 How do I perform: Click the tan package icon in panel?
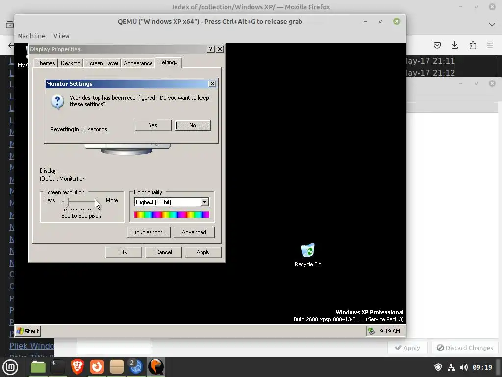click(x=117, y=367)
